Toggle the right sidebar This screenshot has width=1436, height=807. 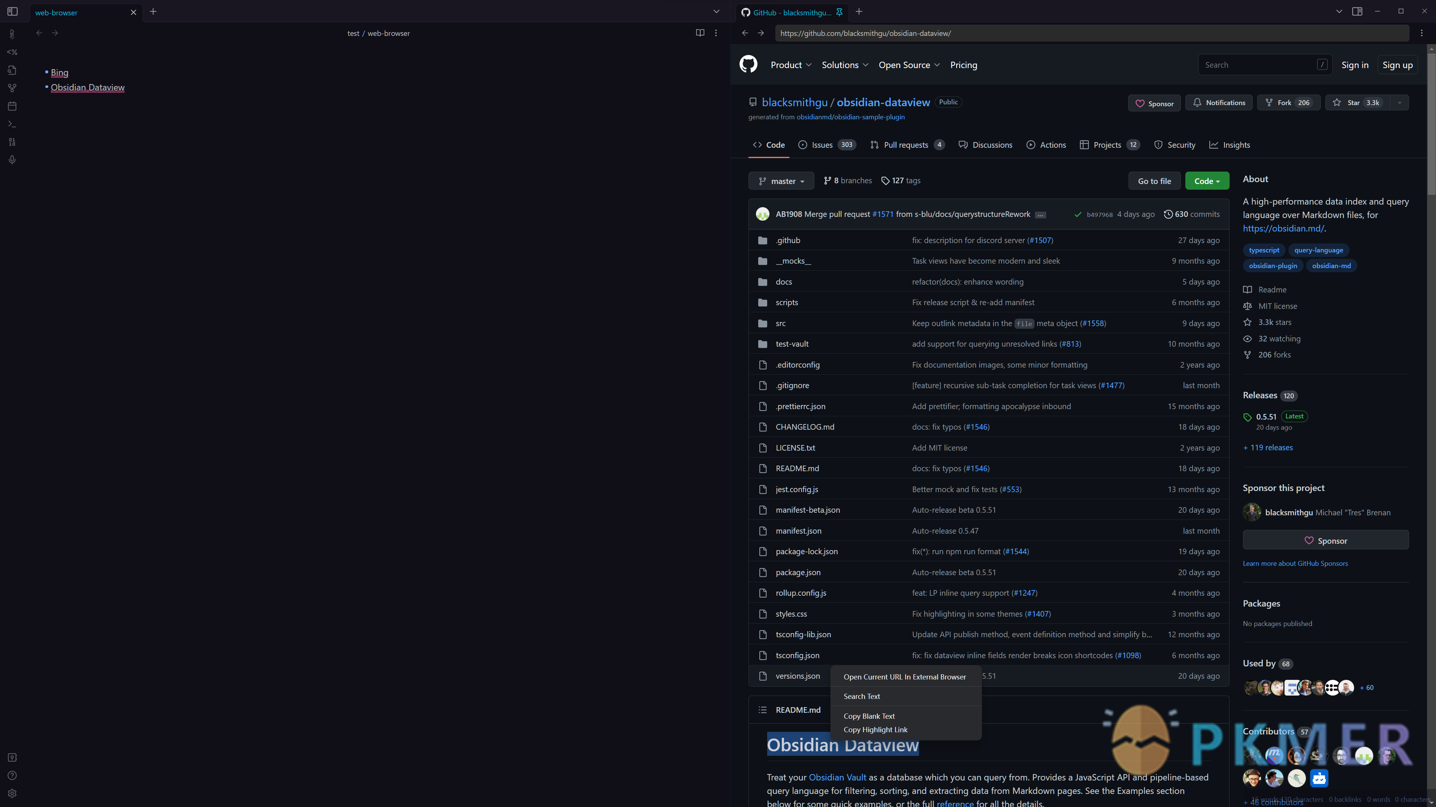pyautogui.click(x=1357, y=11)
